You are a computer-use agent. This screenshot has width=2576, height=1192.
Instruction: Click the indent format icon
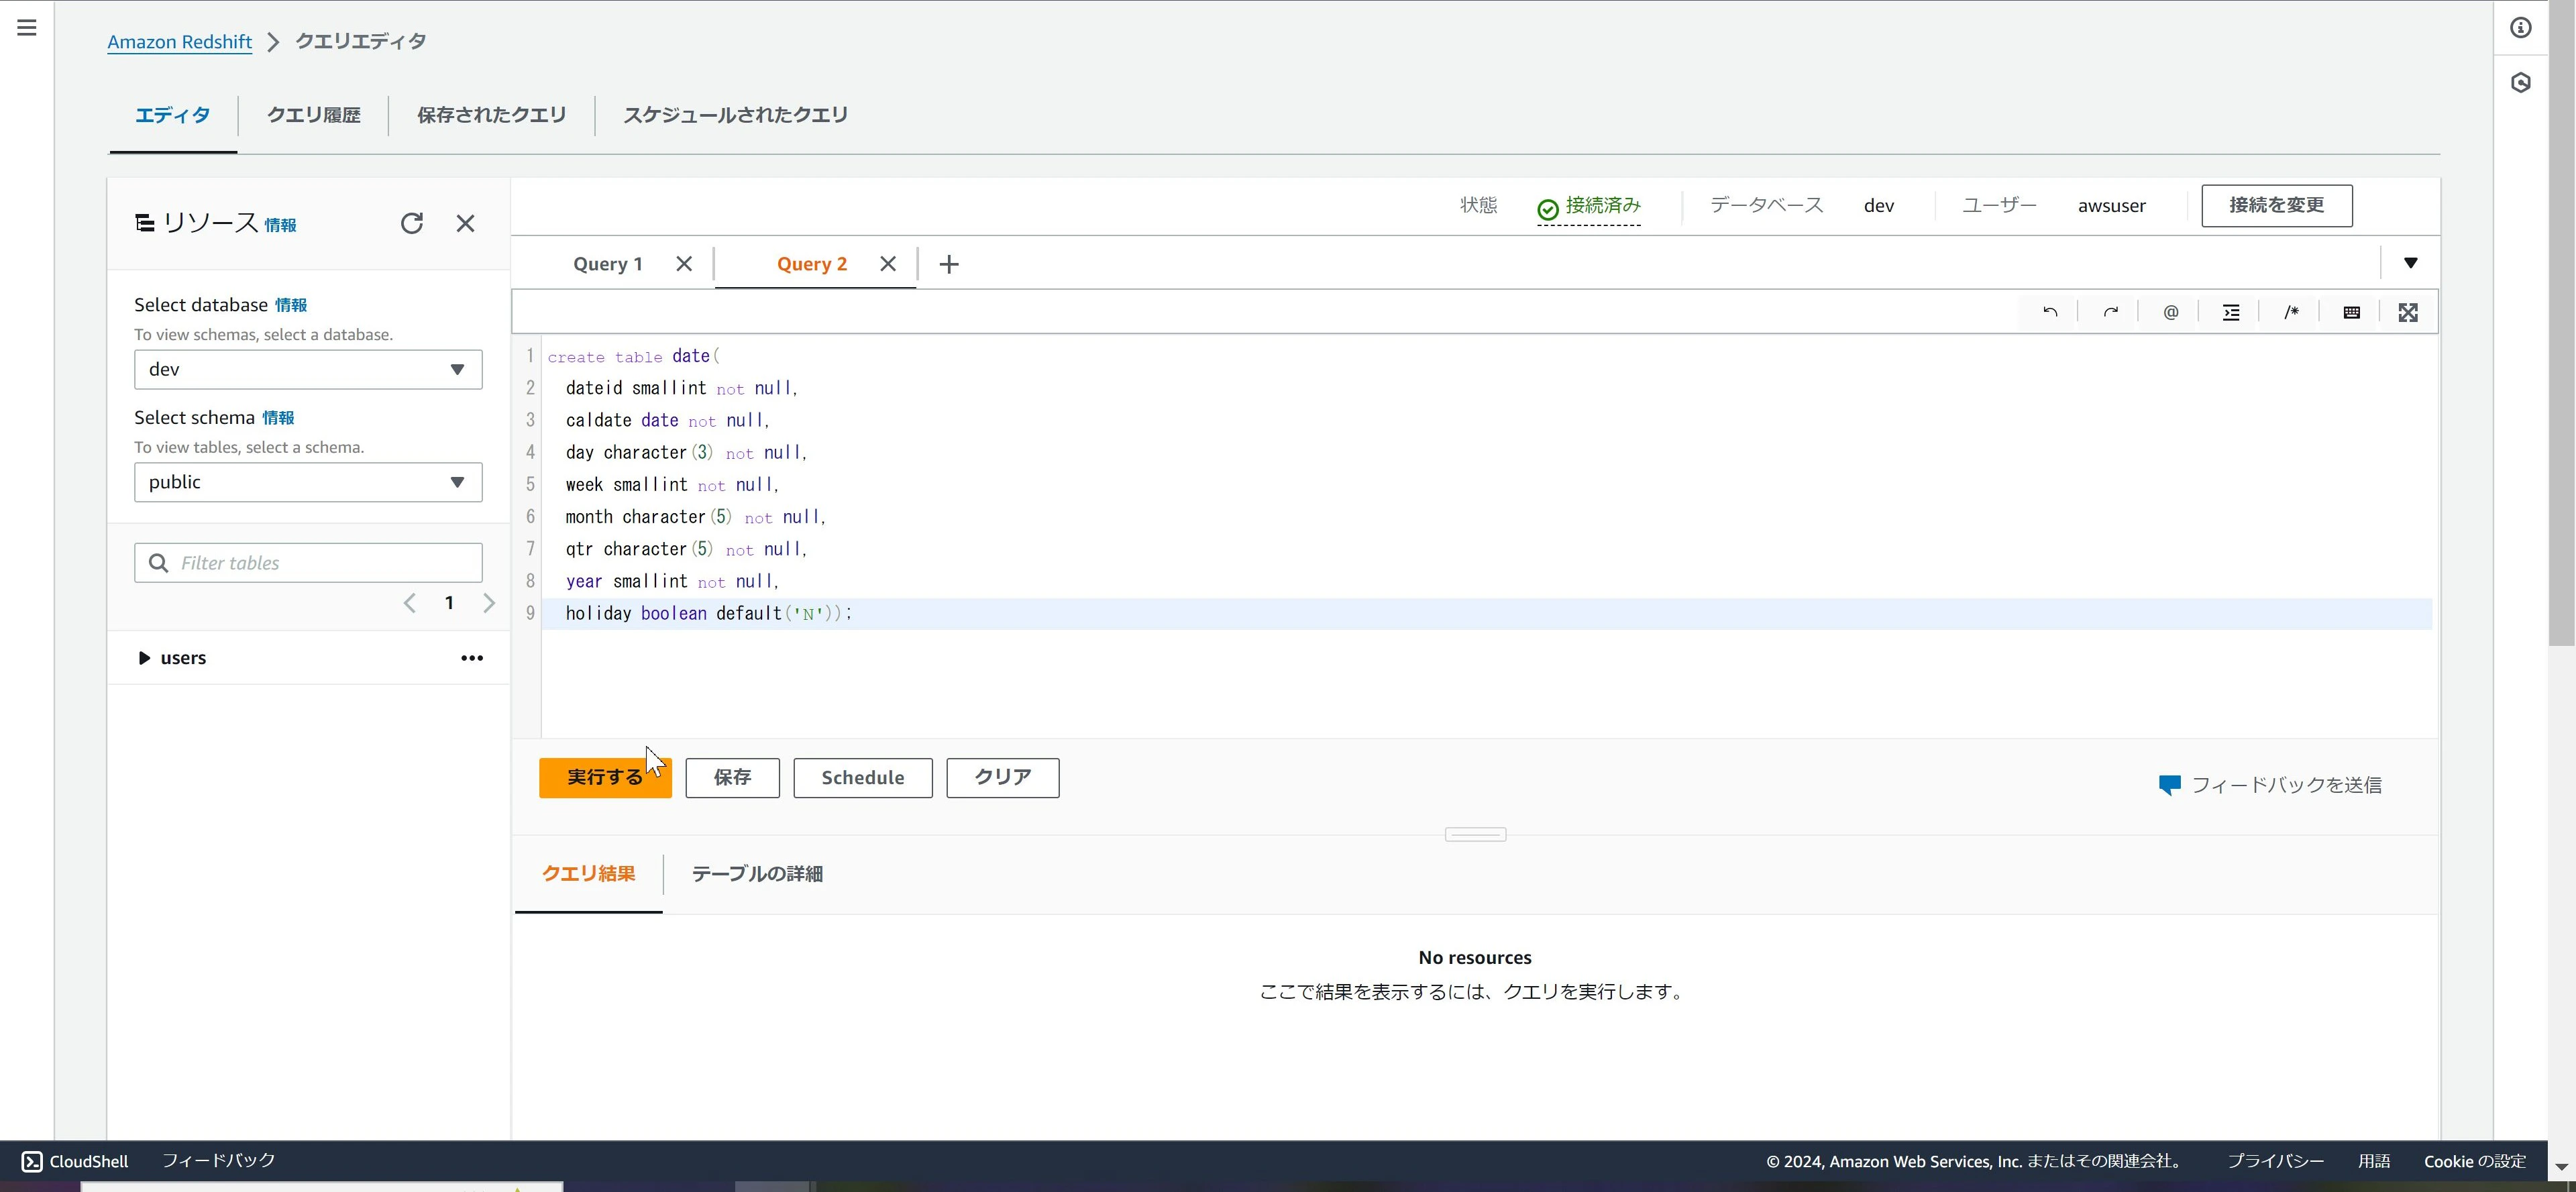2231,312
